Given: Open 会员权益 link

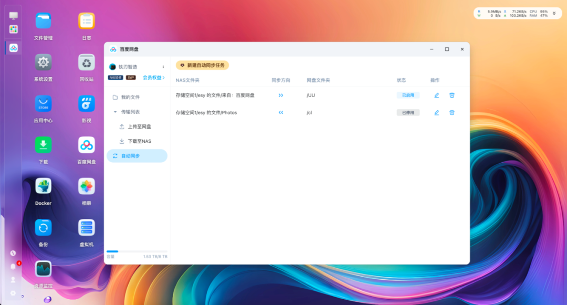Looking at the screenshot, I should tap(154, 77).
